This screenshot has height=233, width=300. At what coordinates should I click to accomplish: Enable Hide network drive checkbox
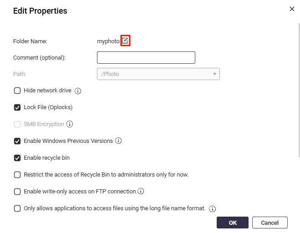pos(17,91)
